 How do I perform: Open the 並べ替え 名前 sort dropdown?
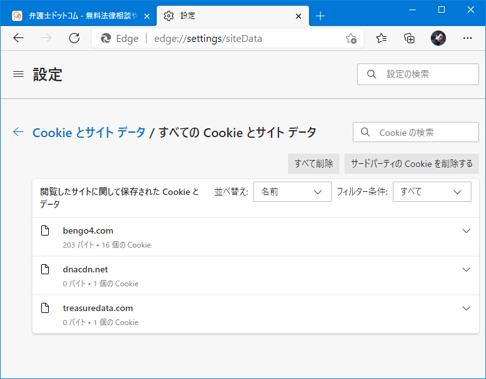coord(292,192)
